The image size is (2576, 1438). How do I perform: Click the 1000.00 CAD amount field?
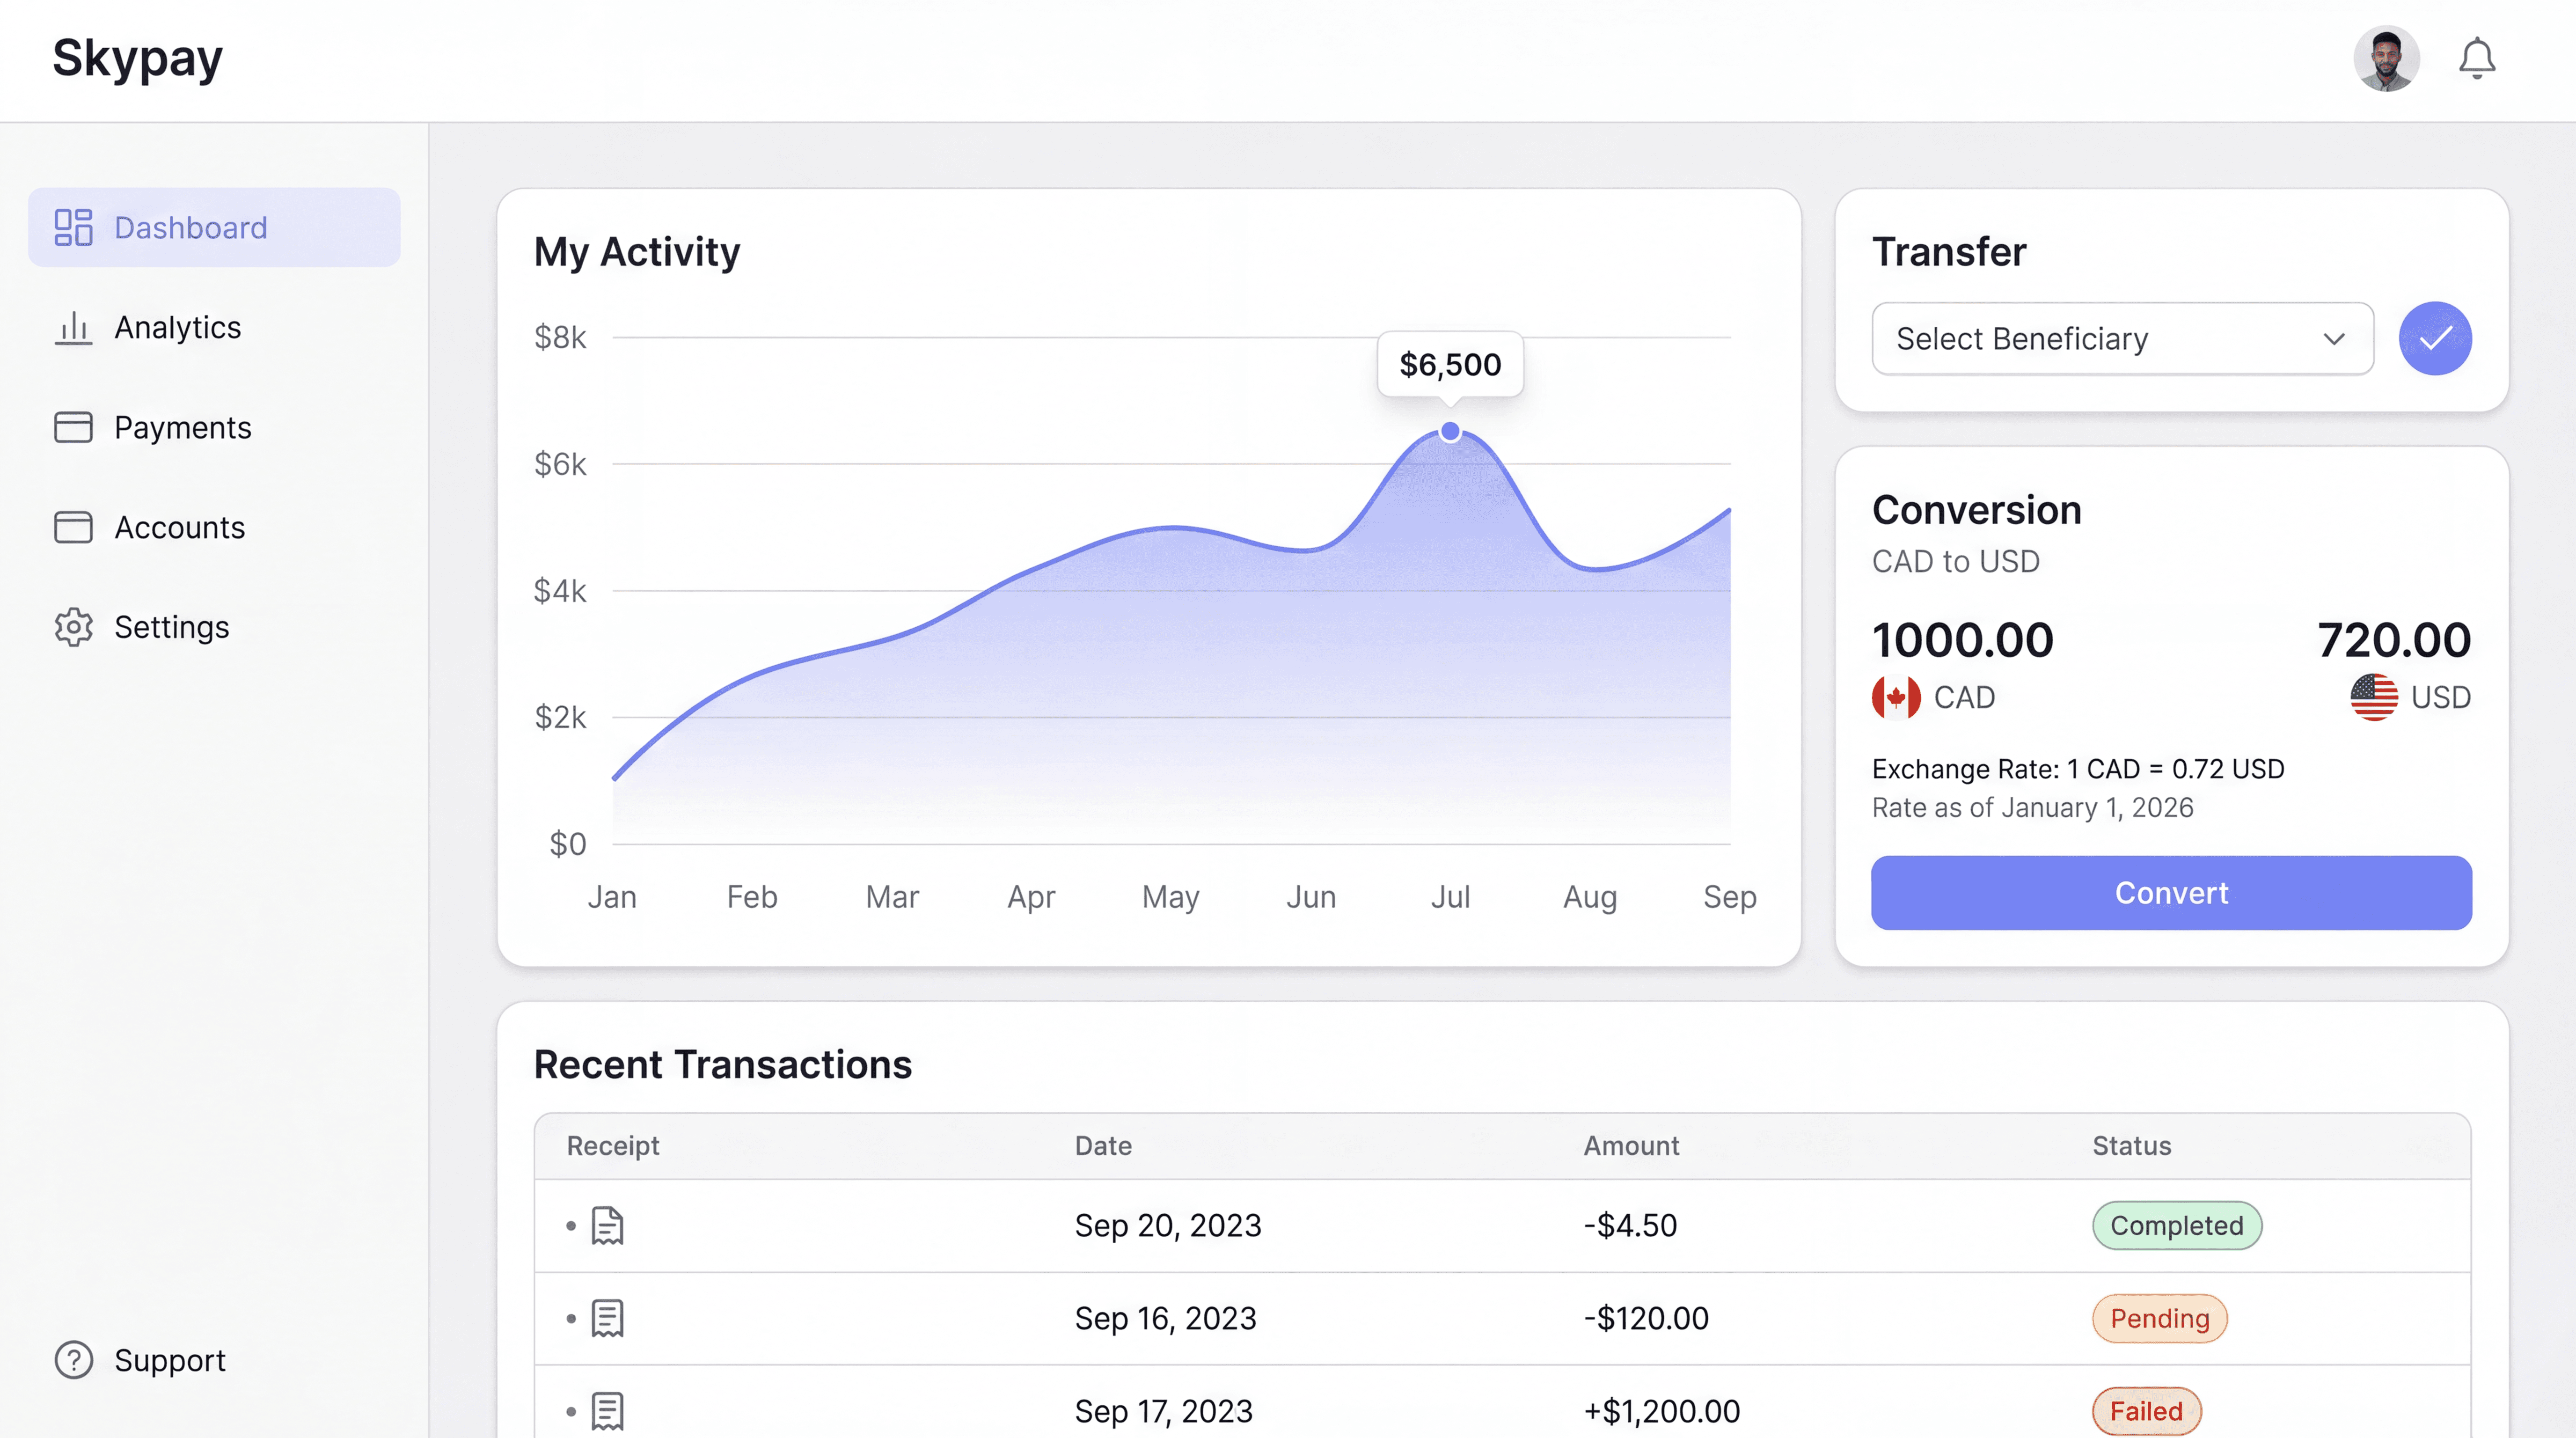click(1962, 640)
